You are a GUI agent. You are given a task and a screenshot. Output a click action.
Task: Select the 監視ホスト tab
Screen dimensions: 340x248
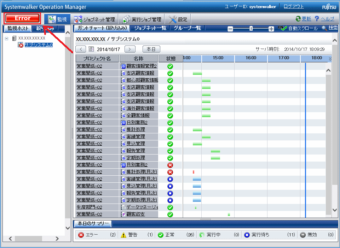(x=18, y=28)
